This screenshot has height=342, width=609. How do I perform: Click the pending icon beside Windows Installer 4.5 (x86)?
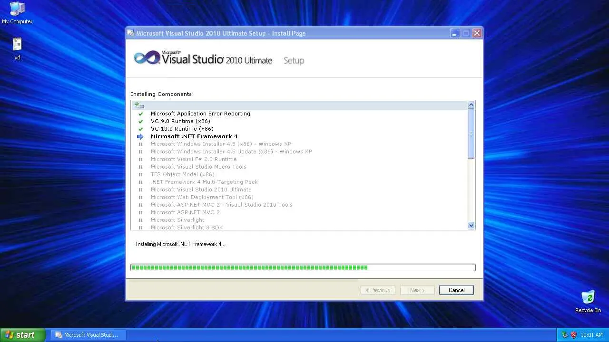(x=140, y=144)
